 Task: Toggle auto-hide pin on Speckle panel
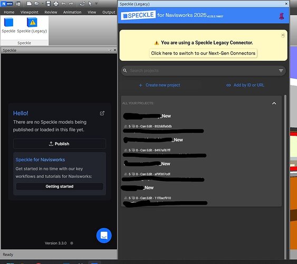(110, 50)
